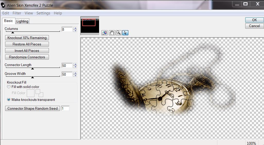Viewport: 264px width, 145px height.
Task: Minimize the Xenofex Puzzle window
Action: 237,4
